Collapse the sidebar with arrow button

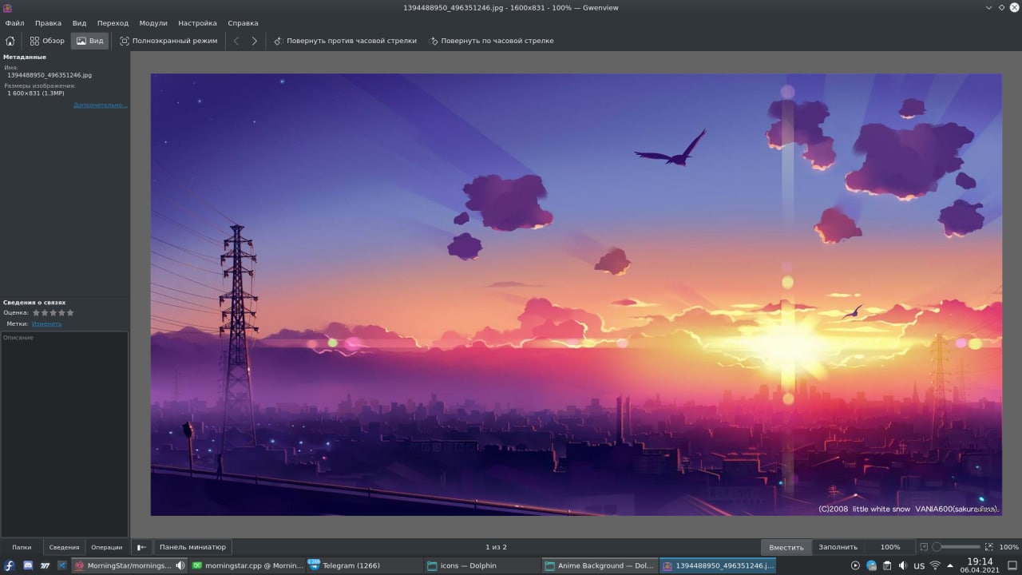click(x=141, y=547)
